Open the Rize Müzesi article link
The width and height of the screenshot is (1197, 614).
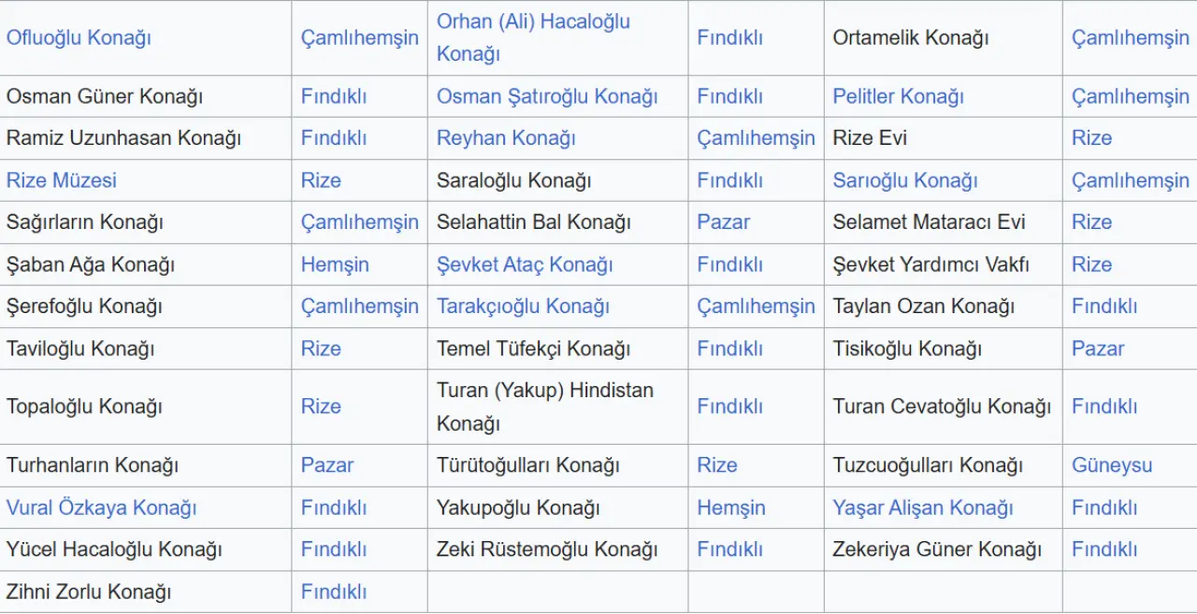62,180
